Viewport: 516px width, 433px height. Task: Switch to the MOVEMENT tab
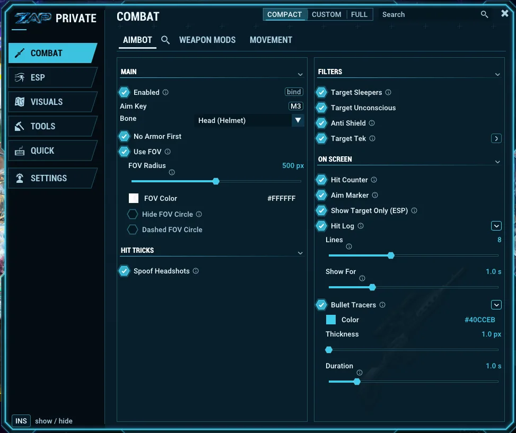pyautogui.click(x=271, y=40)
